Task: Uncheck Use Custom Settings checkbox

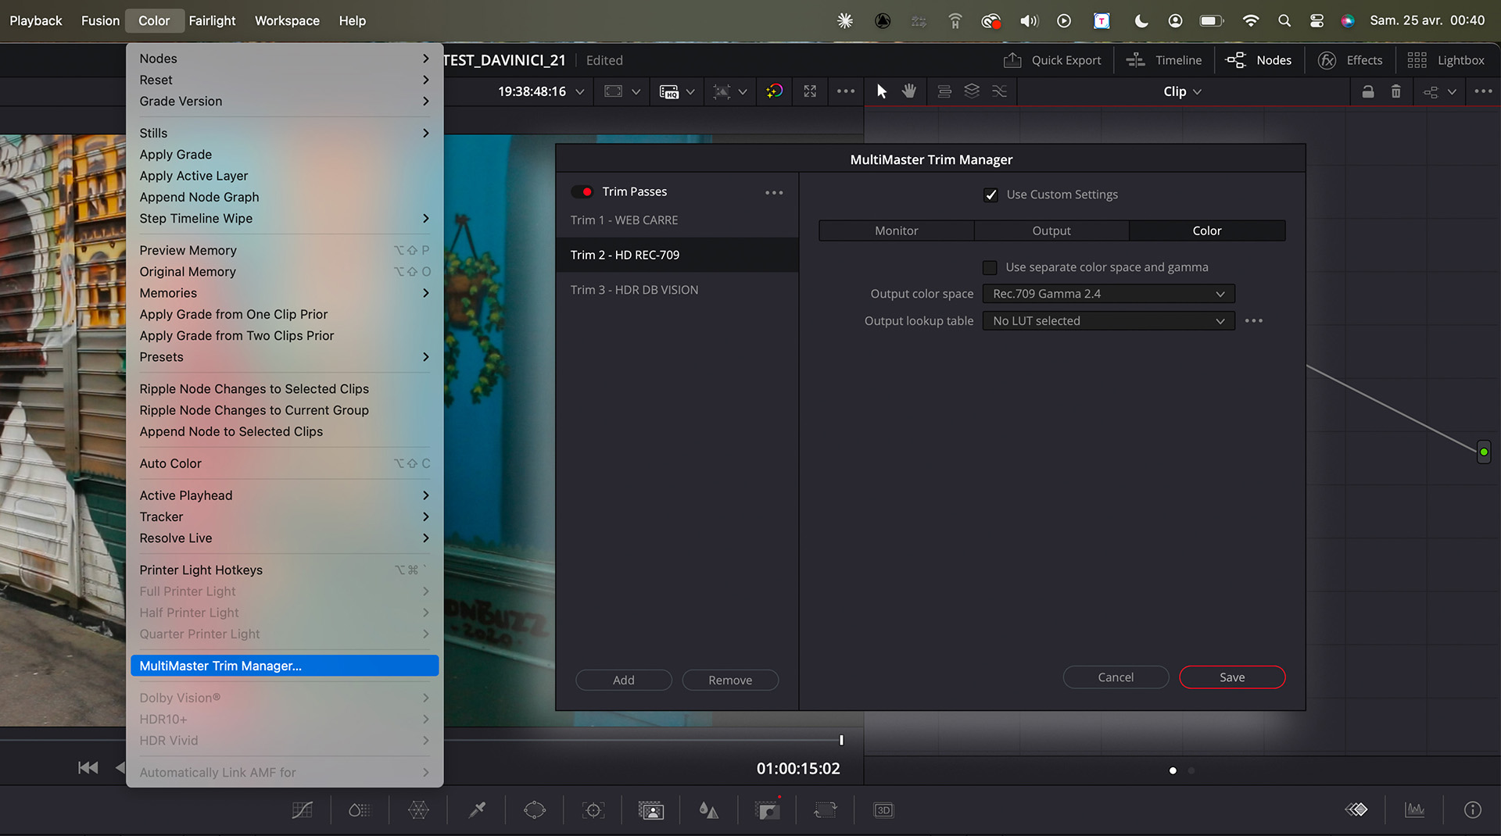Action: coord(991,195)
